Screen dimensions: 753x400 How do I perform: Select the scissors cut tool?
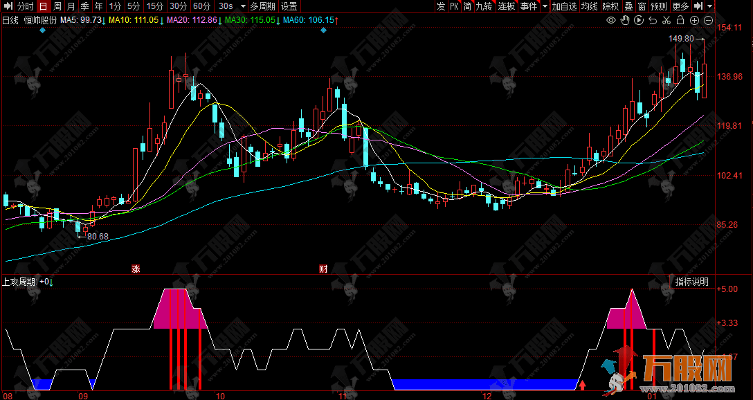pyautogui.click(x=666, y=21)
